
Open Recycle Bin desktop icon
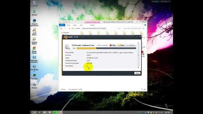pyautogui.click(x=34, y=3)
